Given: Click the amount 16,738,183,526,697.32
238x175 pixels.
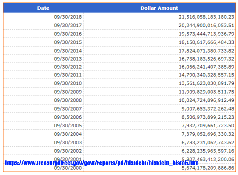Looking at the screenshot, I should pyautogui.click(x=206, y=59).
